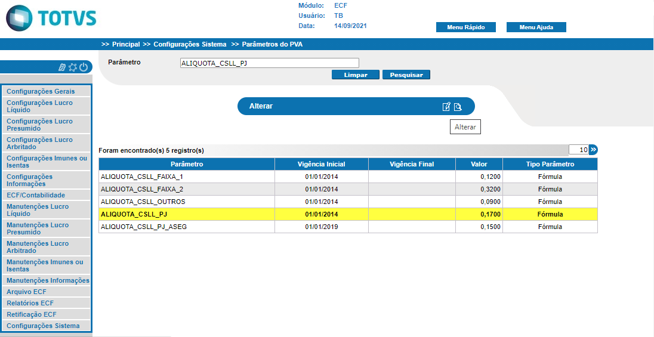
Task: Open Configurações Imunes ou Isentas menu
Action: tap(47, 162)
